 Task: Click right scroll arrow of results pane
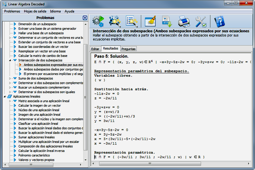(x=249, y=164)
